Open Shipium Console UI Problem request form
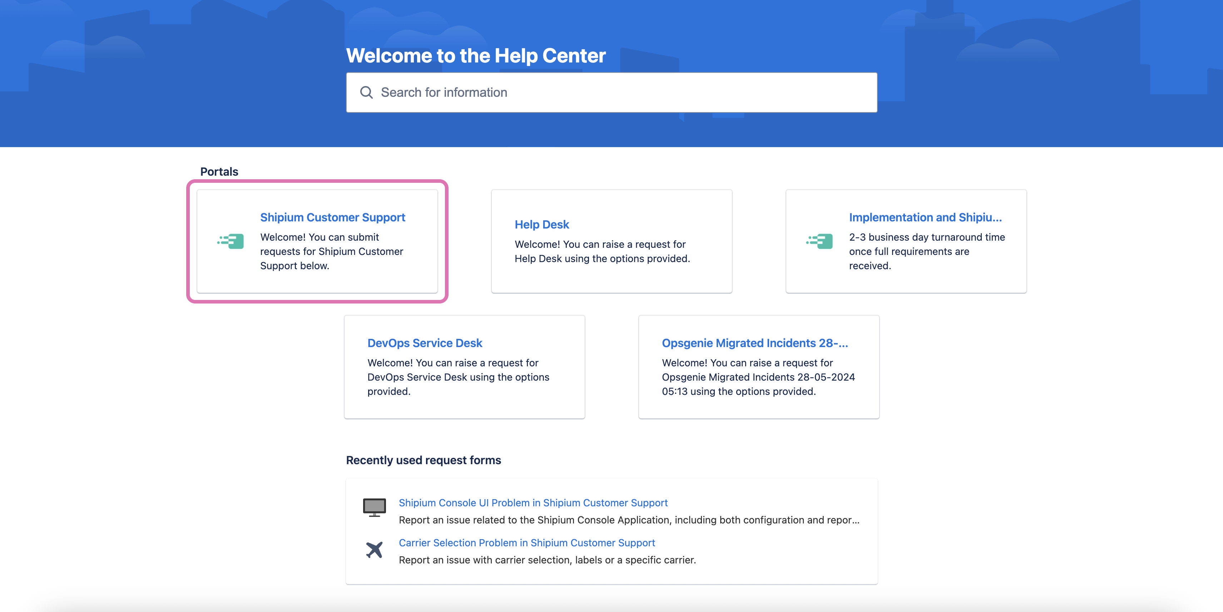 pyautogui.click(x=533, y=503)
